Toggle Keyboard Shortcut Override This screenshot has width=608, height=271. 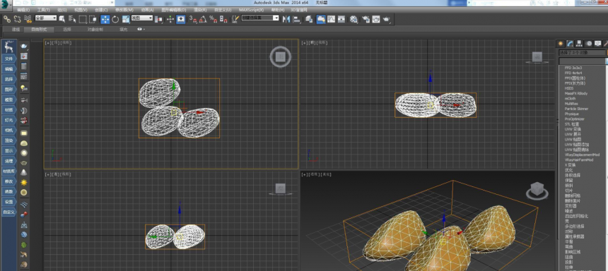pyautogui.click(x=181, y=19)
